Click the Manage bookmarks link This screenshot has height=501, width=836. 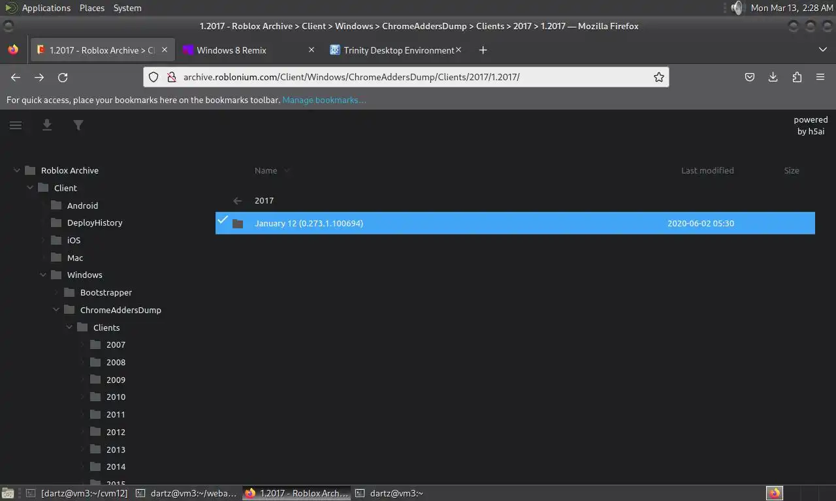[324, 100]
